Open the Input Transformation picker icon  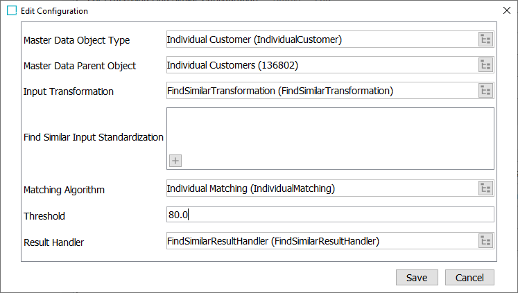pos(485,91)
